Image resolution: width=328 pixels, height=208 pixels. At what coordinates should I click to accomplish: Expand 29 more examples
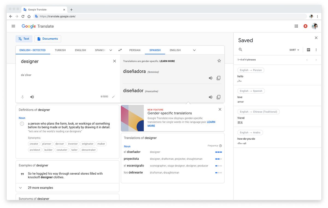(68, 188)
